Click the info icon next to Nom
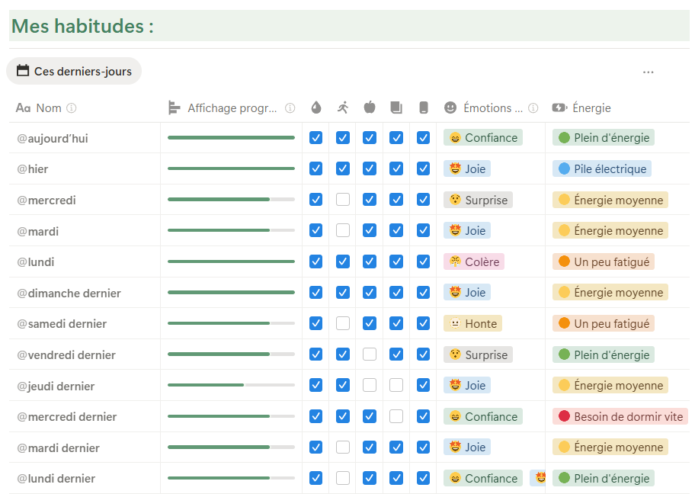This screenshot has width=695, height=494. (72, 107)
